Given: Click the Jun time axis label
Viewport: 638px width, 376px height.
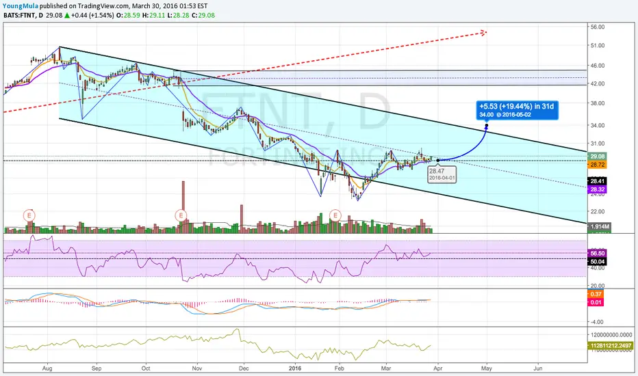Looking at the screenshot, I should (538, 368).
